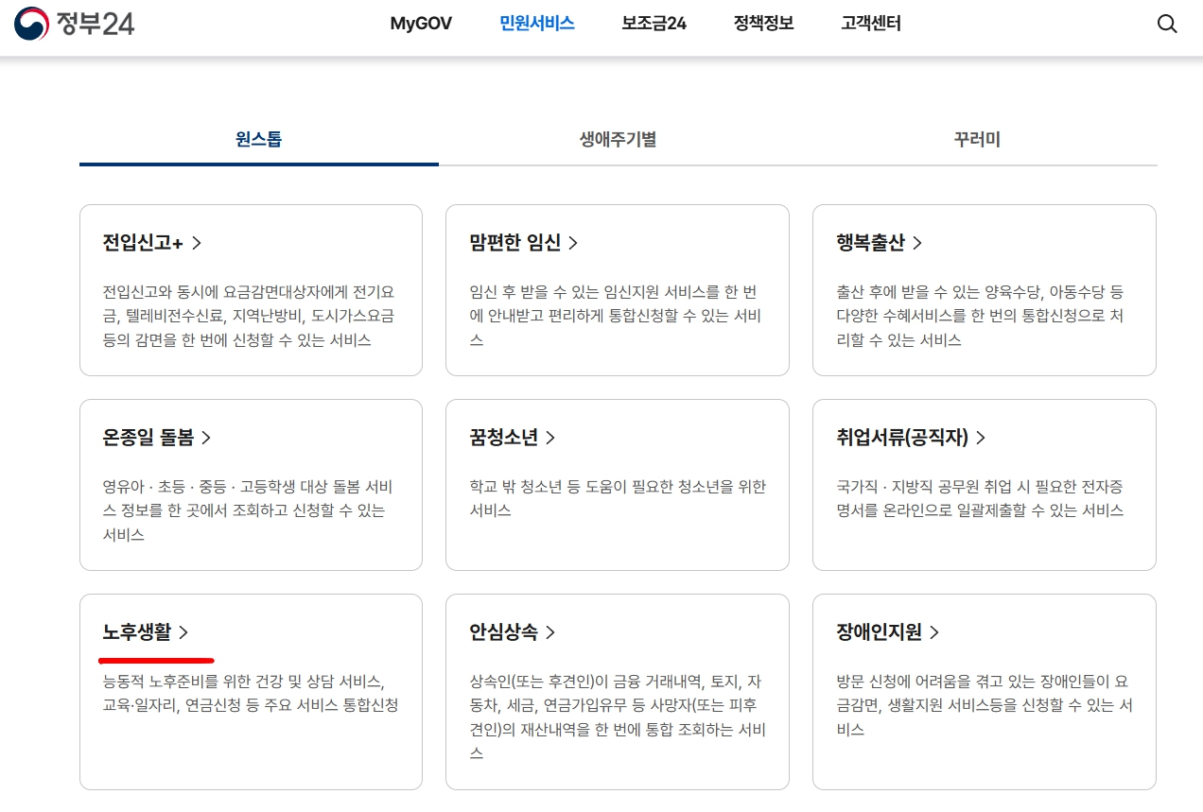Open the search magnifier icon
Image resolution: width=1203 pixels, height=812 pixels.
1166,25
